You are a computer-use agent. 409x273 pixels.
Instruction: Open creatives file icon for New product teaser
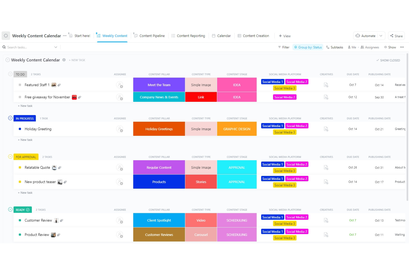[x=326, y=182]
